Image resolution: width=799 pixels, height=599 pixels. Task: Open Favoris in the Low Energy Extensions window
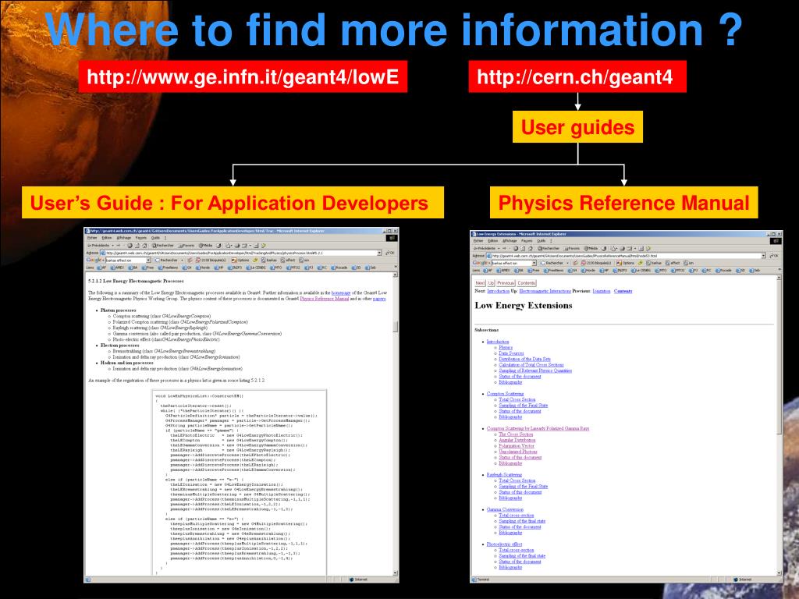(x=571, y=248)
